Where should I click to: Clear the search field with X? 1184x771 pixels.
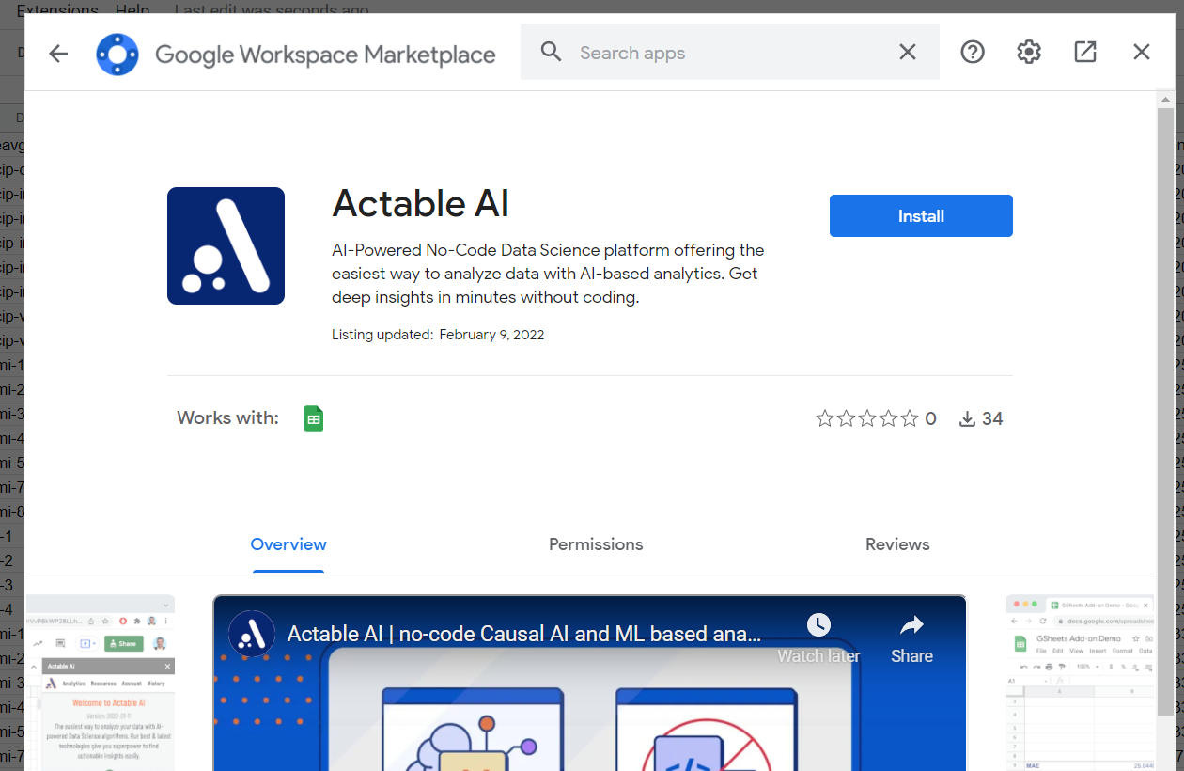(908, 52)
